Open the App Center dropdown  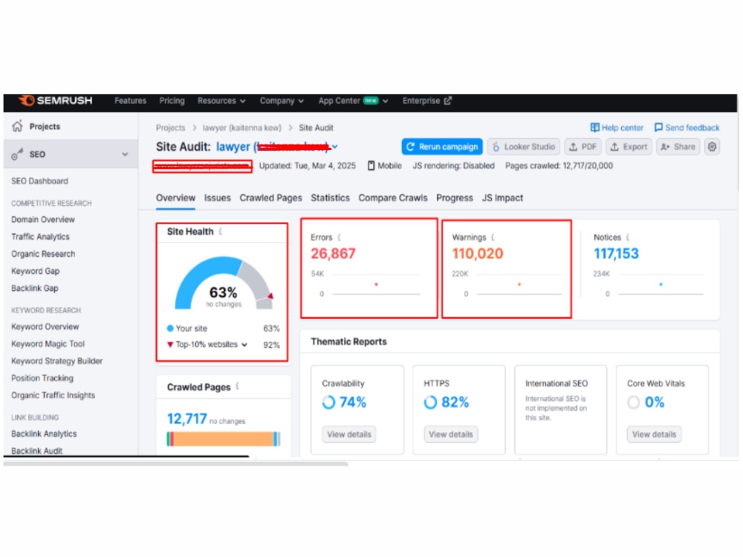click(x=353, y=100)
